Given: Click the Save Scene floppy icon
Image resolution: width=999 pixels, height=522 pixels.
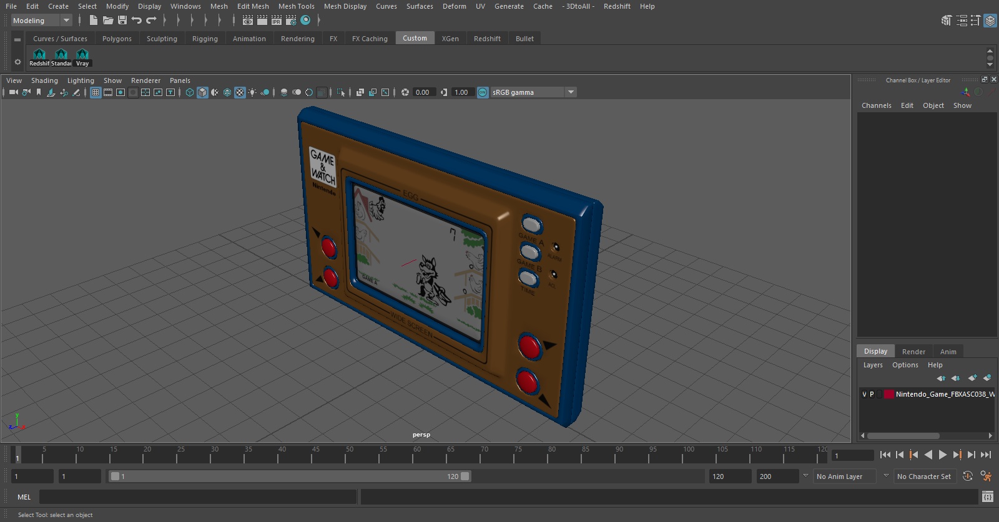Looking at the screenshot, I should [122, 21].
